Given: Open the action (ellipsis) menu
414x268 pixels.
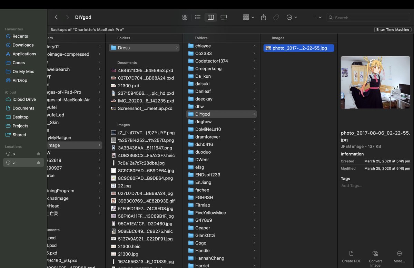Looking at the screenshot, I should click(x=292, y=17).
